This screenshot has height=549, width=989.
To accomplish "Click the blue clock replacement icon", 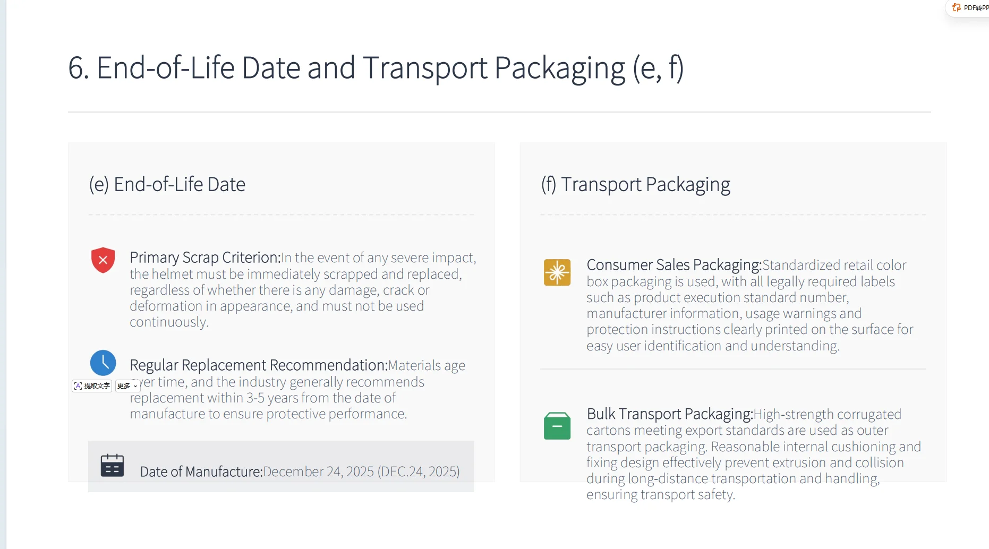I will (103, 363).
